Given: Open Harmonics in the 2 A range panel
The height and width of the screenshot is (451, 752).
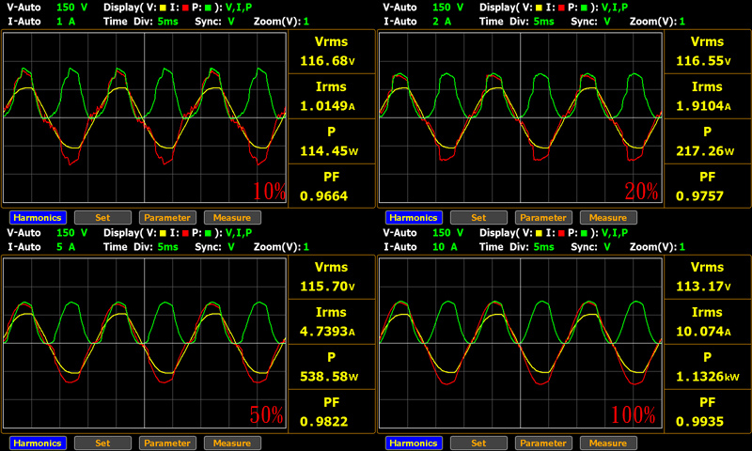Looking at the screenshot, I should tap(414, 218).
